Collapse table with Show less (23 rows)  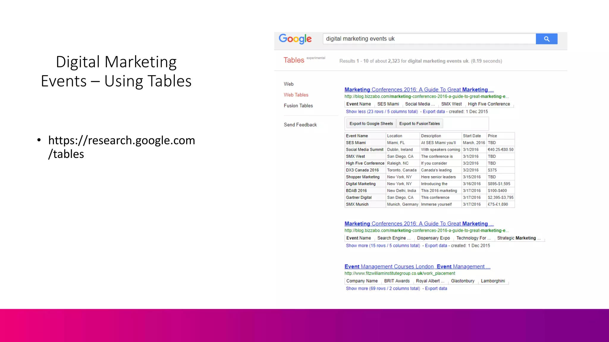pyautogui.click(x=382, y=112)
